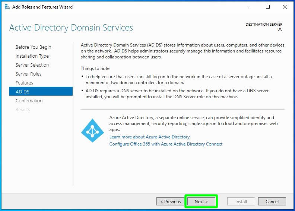
Task: Maximize the wizard window
Action: click(268, 7)
